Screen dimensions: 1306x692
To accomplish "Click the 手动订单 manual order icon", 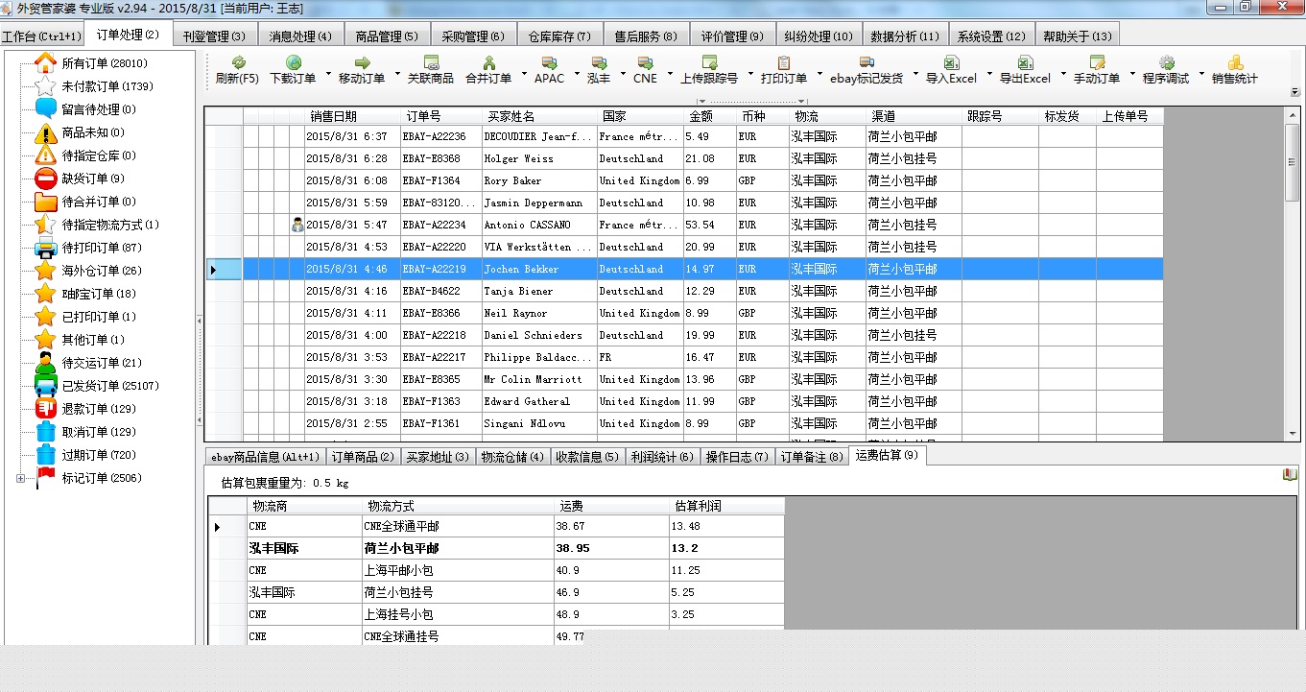I will (1097, 62).
